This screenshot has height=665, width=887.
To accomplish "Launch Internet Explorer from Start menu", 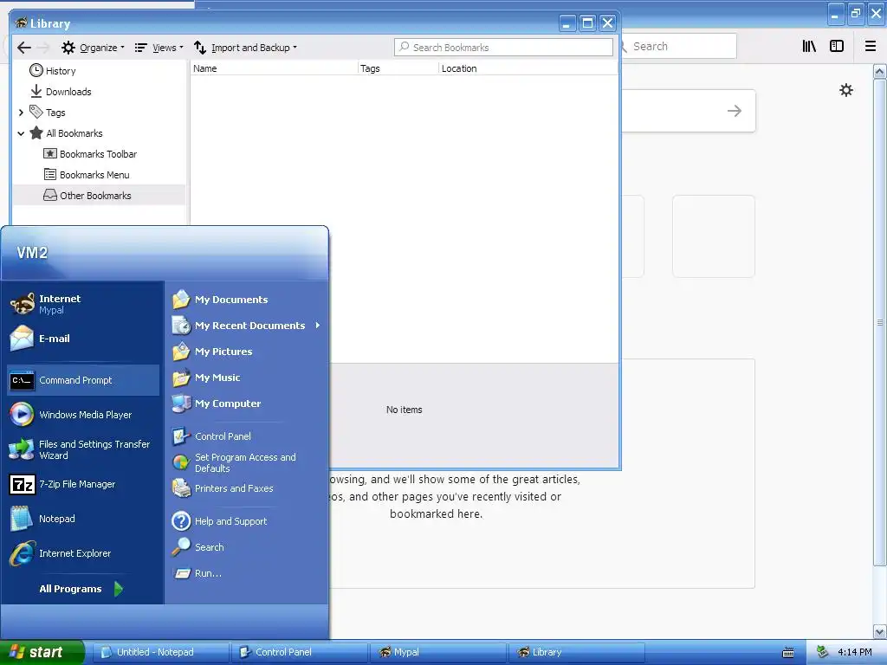I will (x=83, y=553).
